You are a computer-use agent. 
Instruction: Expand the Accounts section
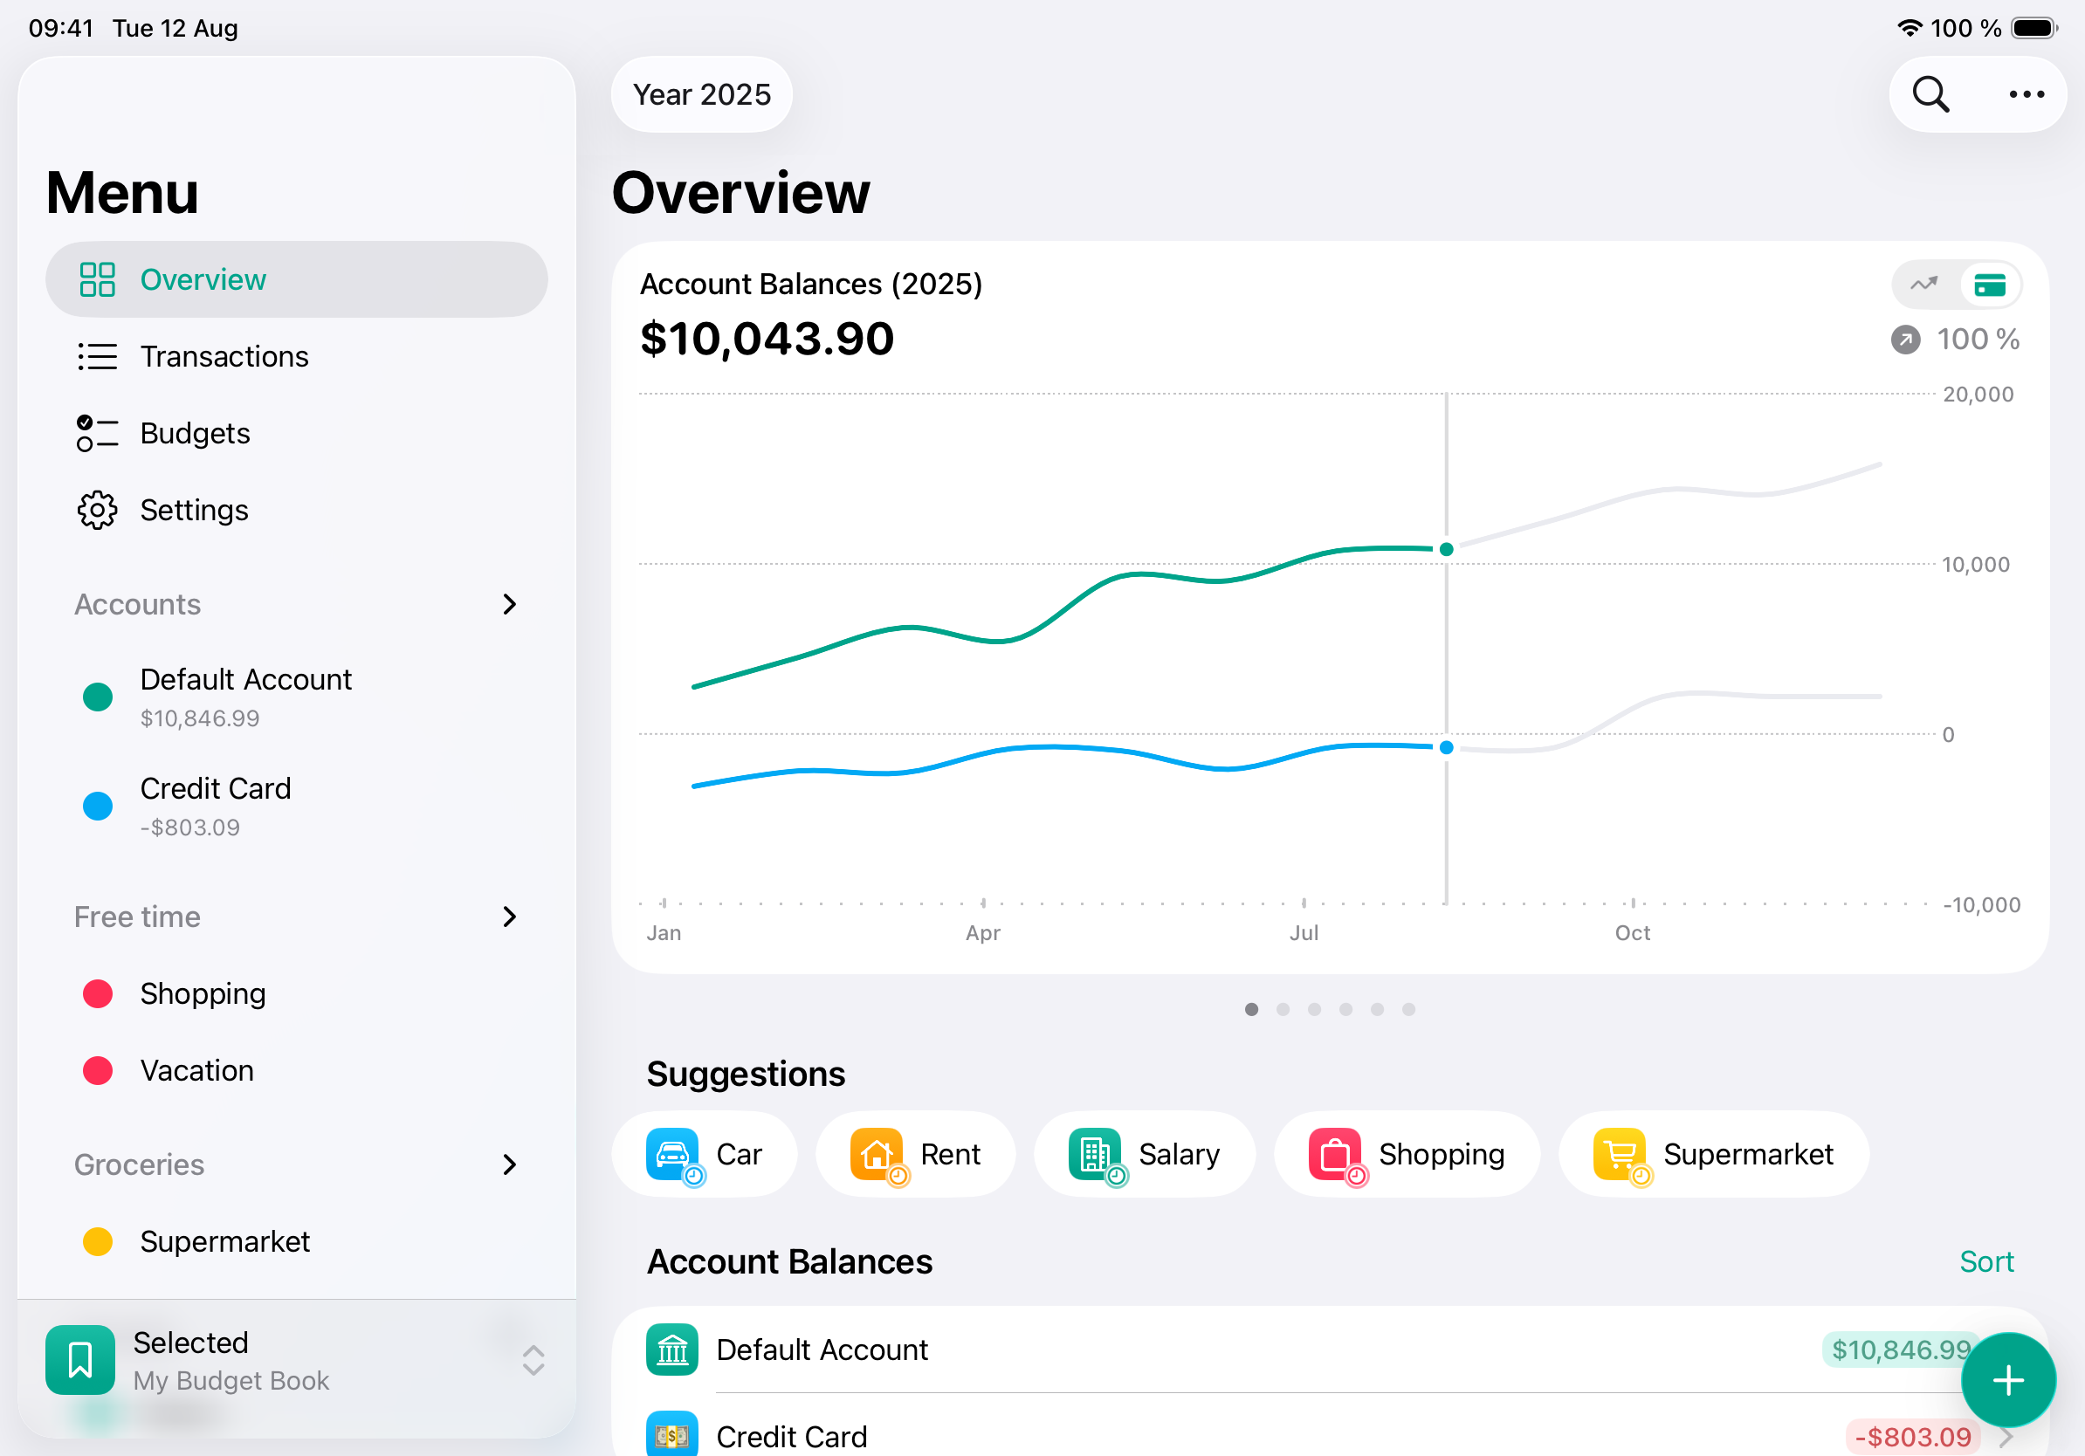point(508,604)
